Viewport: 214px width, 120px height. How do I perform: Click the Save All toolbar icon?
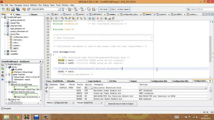coord(18,9)
